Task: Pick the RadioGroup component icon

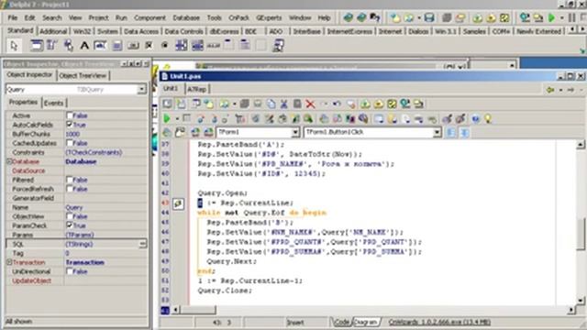Action: [x=245, y=45]
